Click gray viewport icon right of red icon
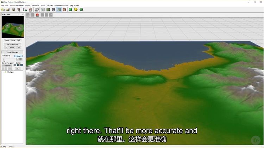Screen dimensions: 264x148 point(42,15)
